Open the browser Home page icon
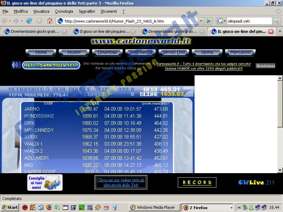This screenshot has height=212, width=283. (x=50, y=21)
